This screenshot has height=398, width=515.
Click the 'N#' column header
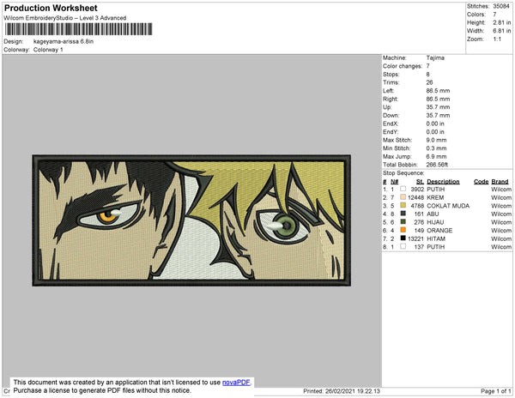pyautogui.click(x=395, y=182)
